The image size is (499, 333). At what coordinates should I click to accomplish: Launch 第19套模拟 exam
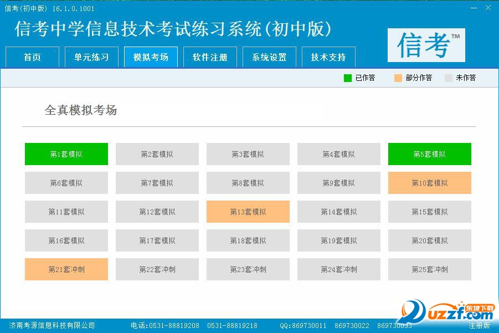(x=338, y=240)
